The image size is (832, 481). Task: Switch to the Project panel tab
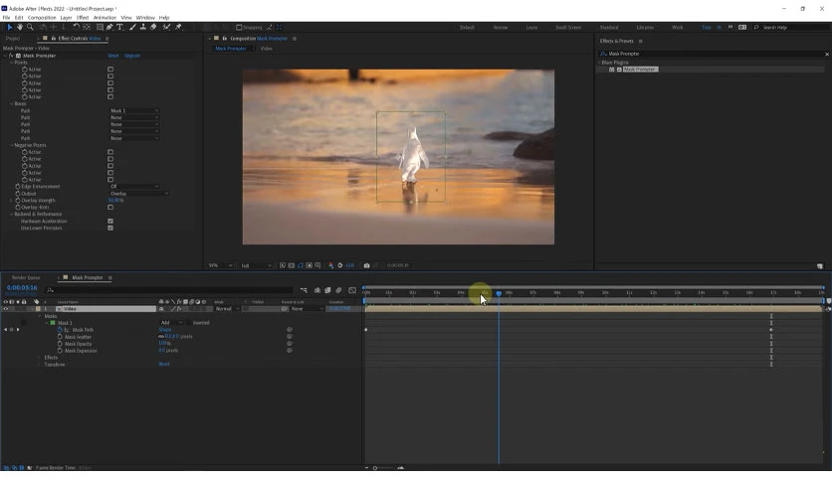13,39
